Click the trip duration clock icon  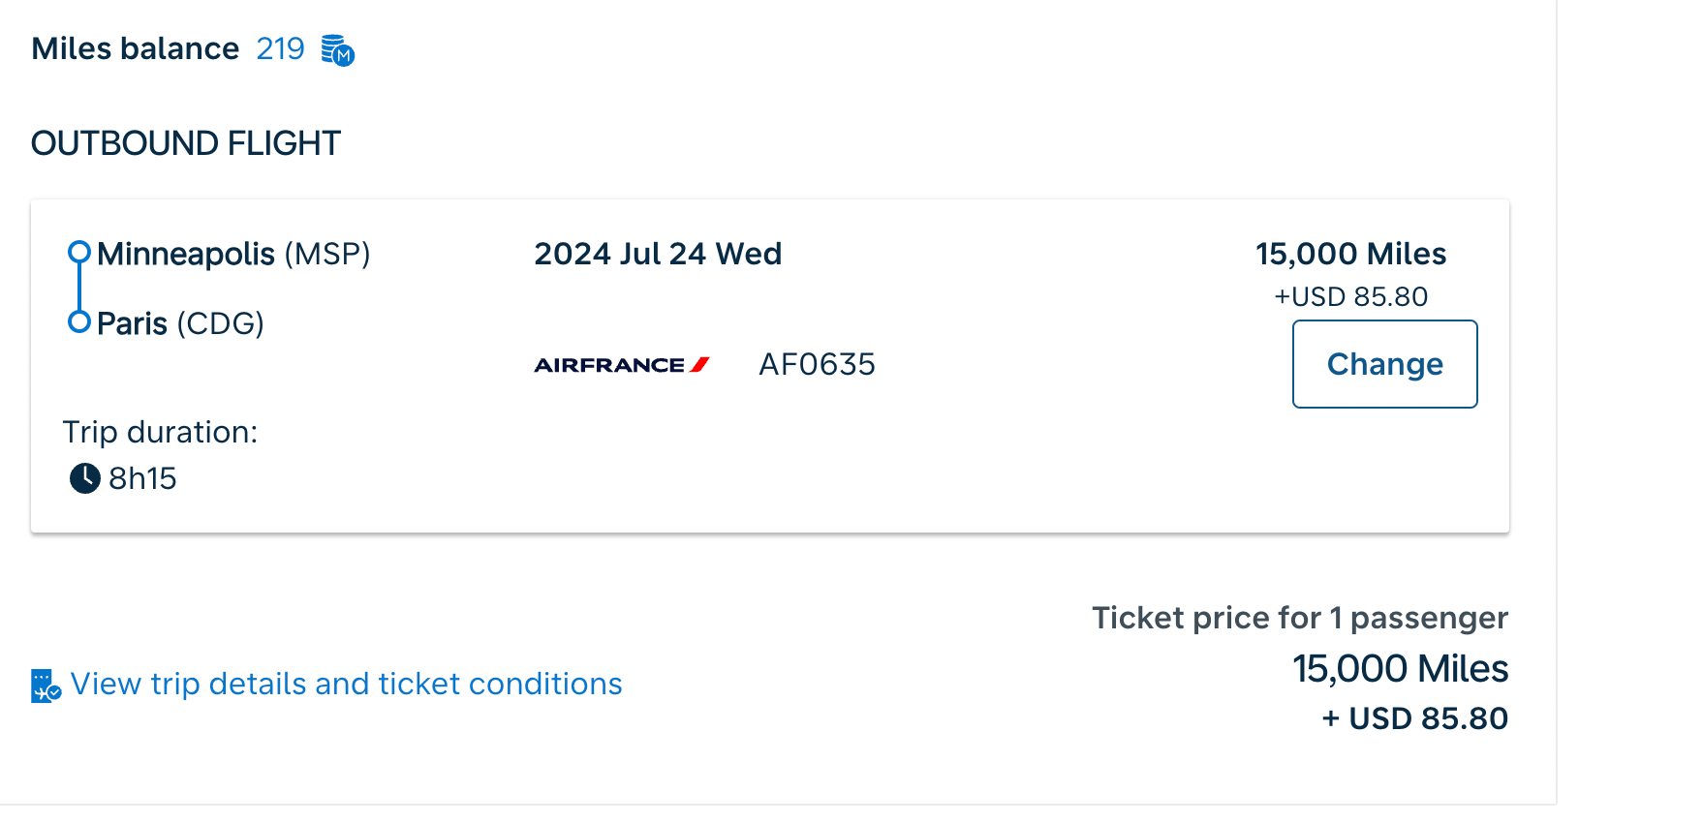click(x=84, y=478)
